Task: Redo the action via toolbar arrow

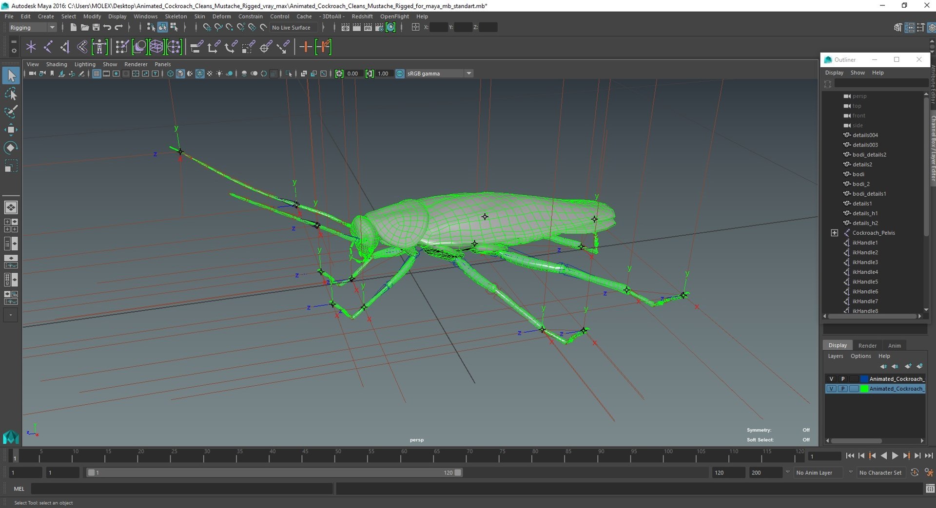Action: (x=119, y=27)
